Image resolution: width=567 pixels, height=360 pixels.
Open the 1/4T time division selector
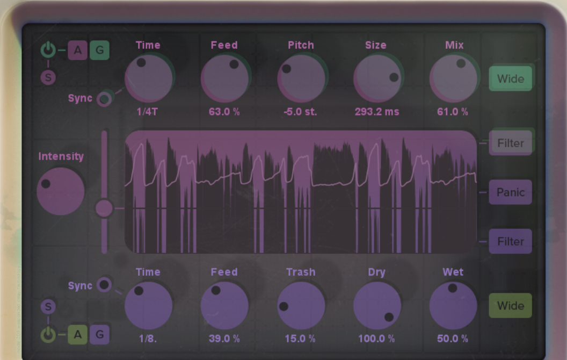[148, 112]
